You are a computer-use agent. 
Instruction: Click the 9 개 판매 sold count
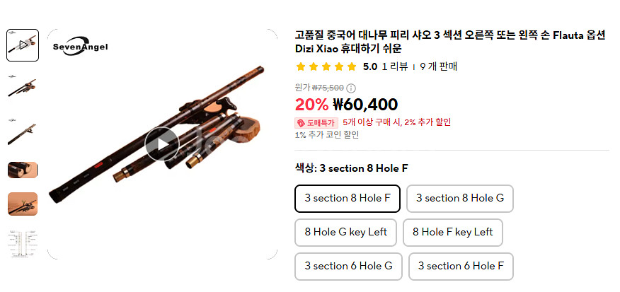pyautogui.click(x=439, y=67)
